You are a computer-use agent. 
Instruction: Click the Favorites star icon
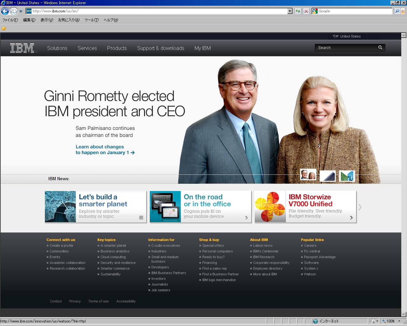pos(4,28)
